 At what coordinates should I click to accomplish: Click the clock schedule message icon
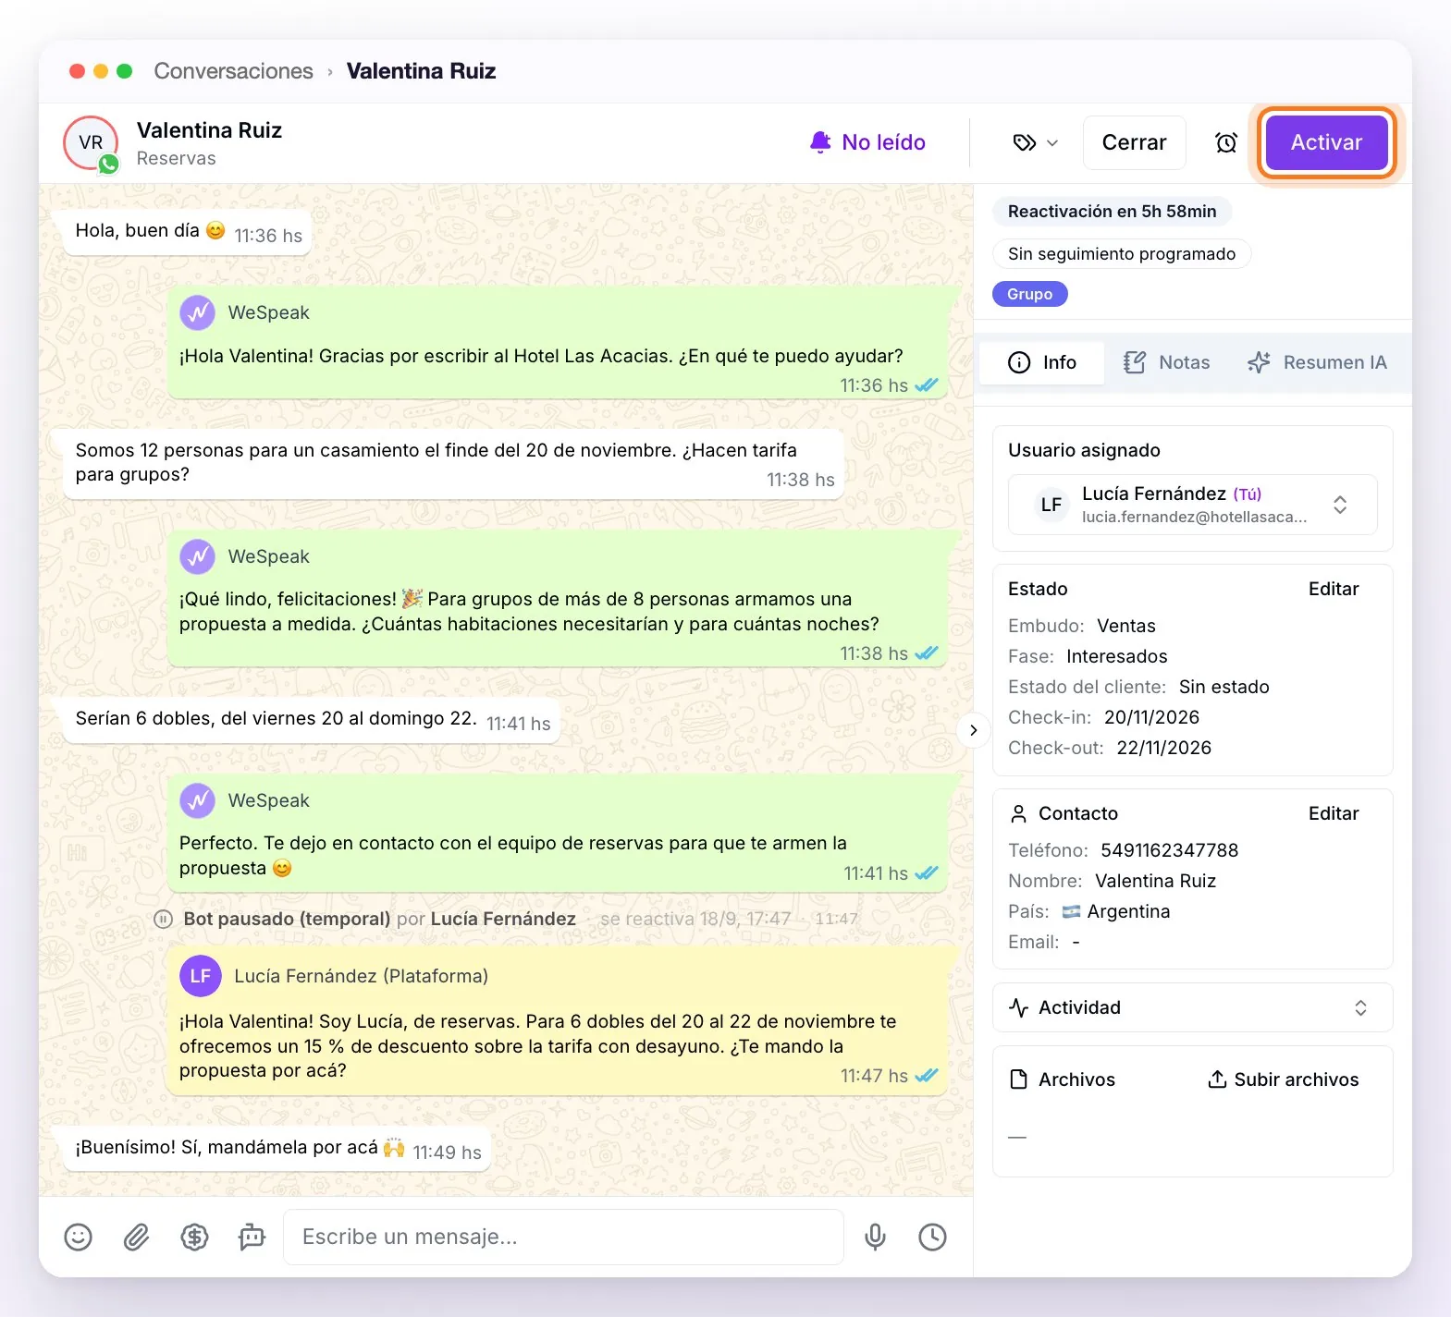(932, 1237)
